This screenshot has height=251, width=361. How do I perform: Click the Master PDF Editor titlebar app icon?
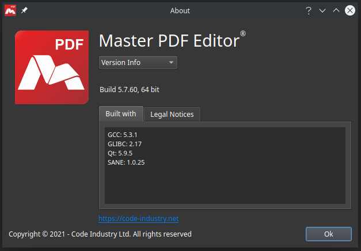point(10,10)
